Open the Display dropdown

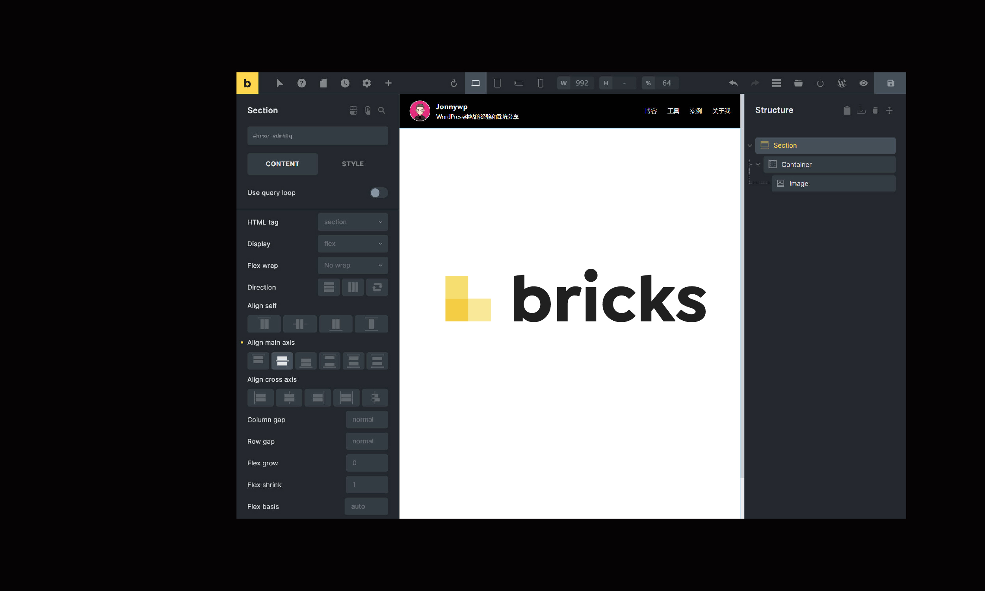pos(353,243)
